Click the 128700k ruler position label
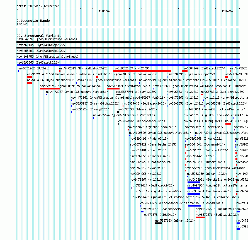Viewport: 248px width, 240px height. (227, 11)
